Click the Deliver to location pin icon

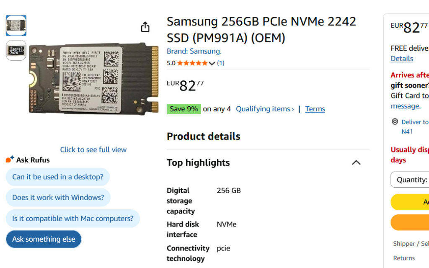click(x=395, y=122)
